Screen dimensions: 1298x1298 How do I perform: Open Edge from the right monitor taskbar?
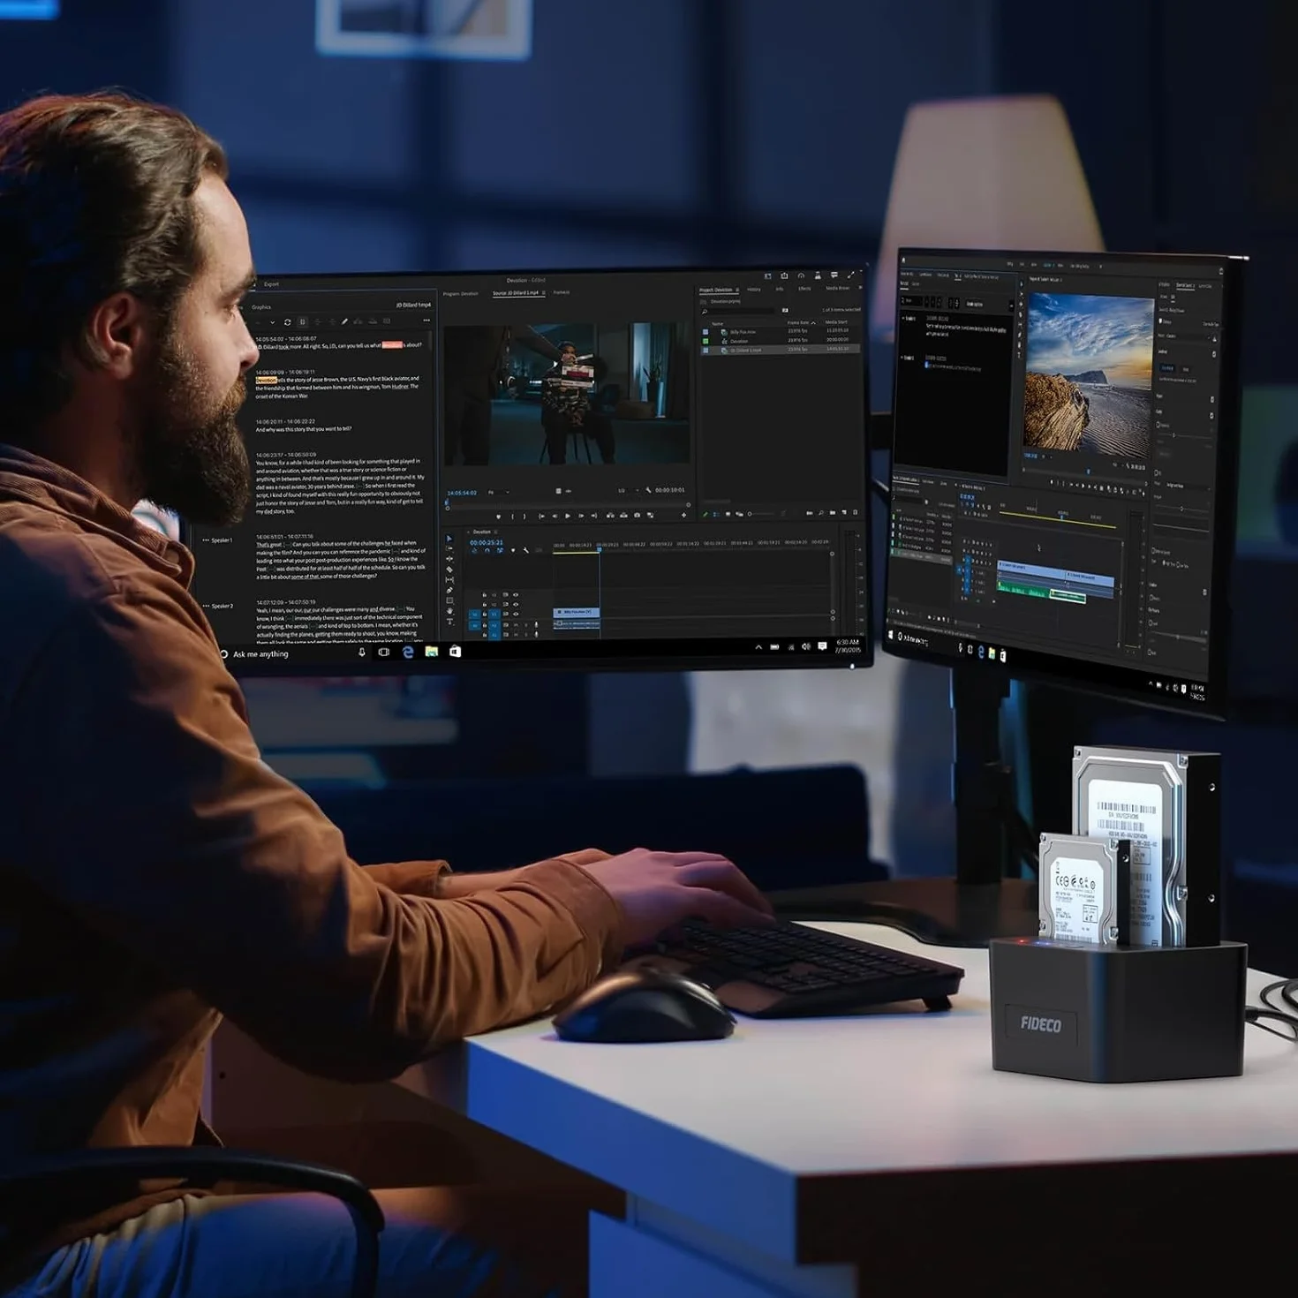[980, 652]
